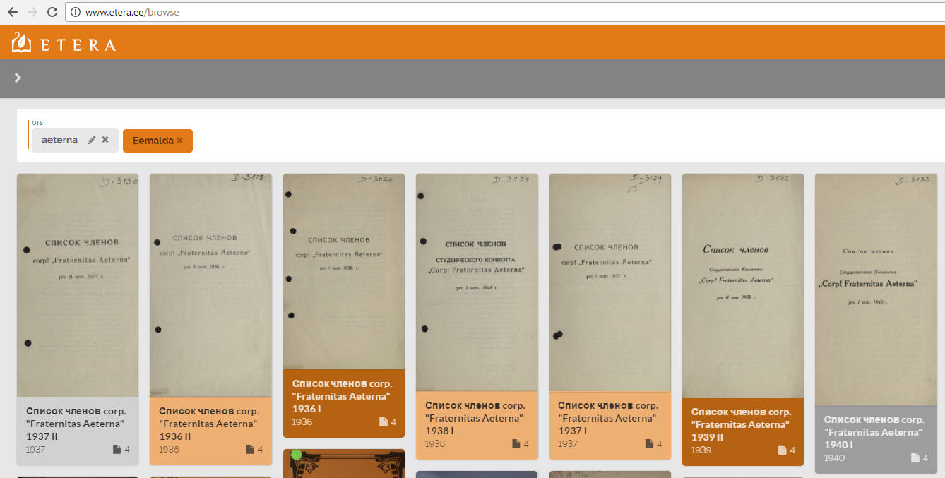Click page count icon on 1939 II card
The image size is (945, 478).
pyautogui.click(x=782, y=450)
